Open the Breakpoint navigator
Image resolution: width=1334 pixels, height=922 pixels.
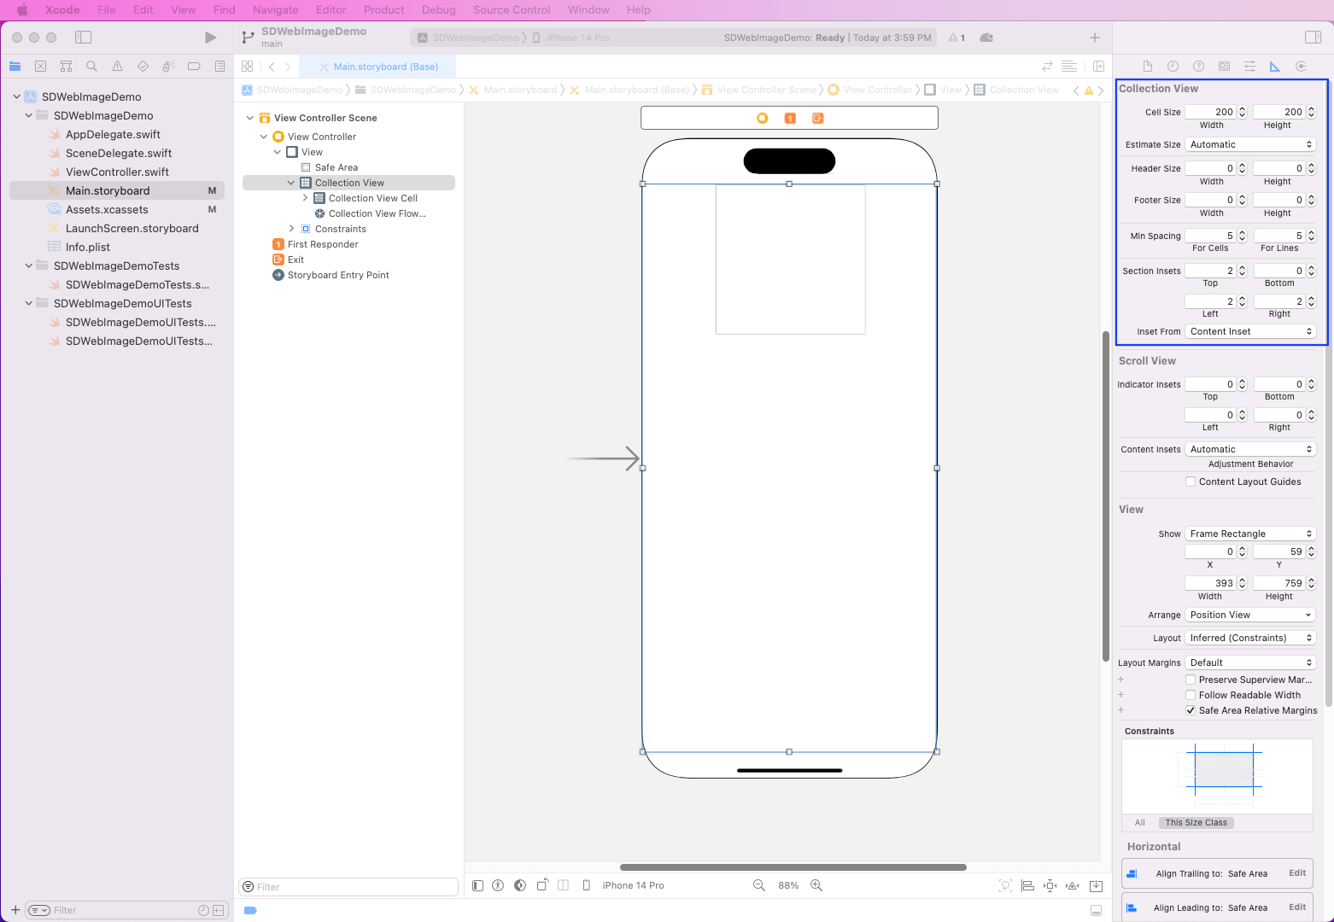pos(194,67)
